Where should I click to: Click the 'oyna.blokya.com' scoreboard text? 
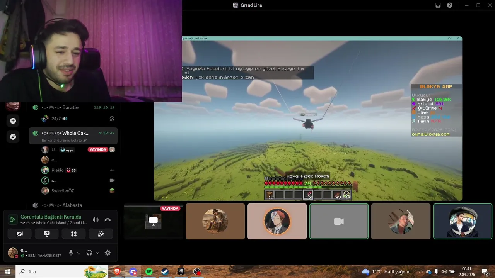[430, 134]
